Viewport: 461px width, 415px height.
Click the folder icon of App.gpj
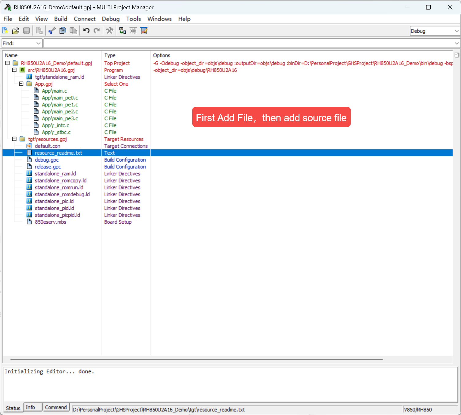click(29, 84)
